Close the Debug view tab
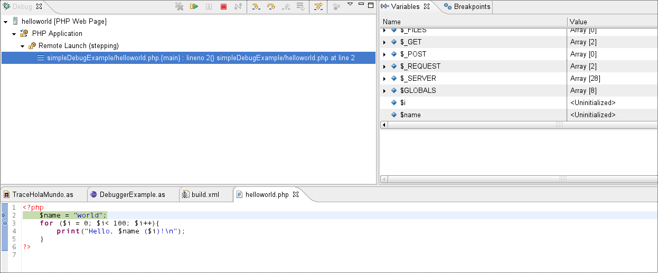658x273 pixels. point(39,7)
